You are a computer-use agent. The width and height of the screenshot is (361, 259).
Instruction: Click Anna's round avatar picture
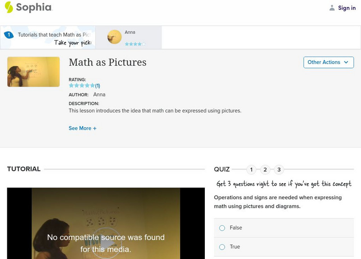click(x=115, y=37)
